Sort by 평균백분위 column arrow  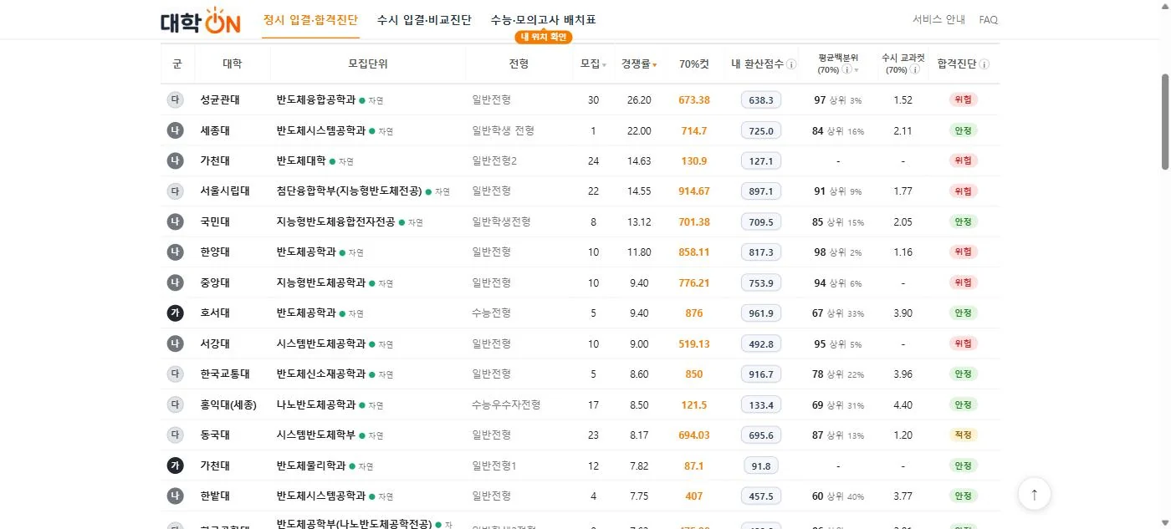tap(857, 71)
